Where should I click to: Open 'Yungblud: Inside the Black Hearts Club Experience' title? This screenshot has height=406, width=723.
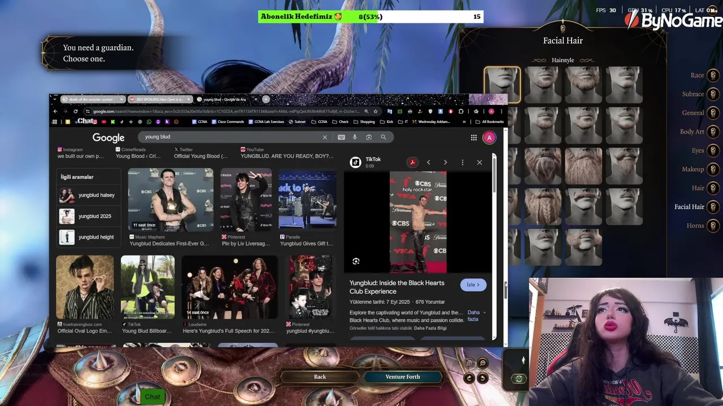pos(397,287)
